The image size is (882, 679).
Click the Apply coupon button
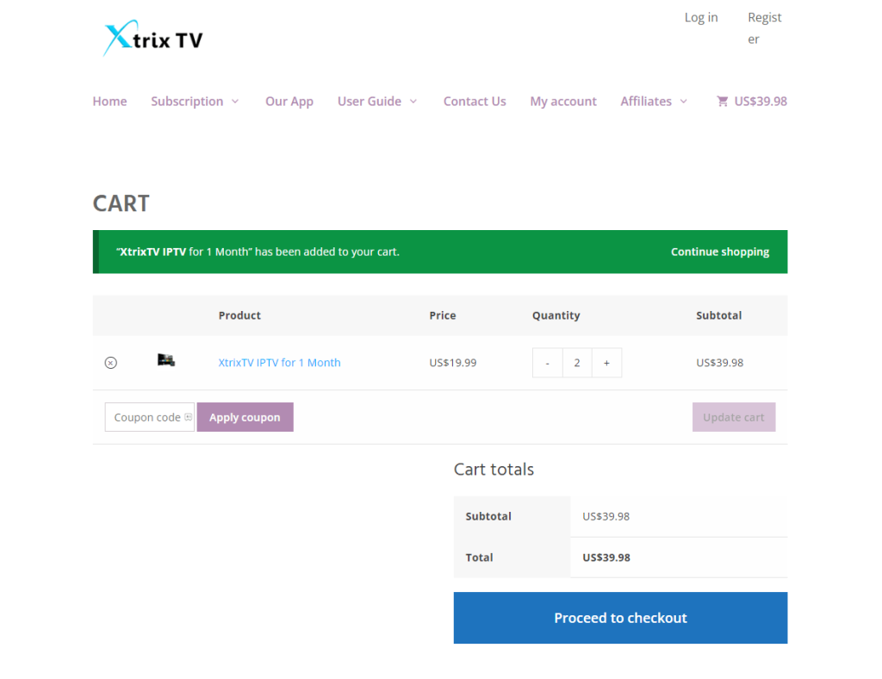(245, 417)
